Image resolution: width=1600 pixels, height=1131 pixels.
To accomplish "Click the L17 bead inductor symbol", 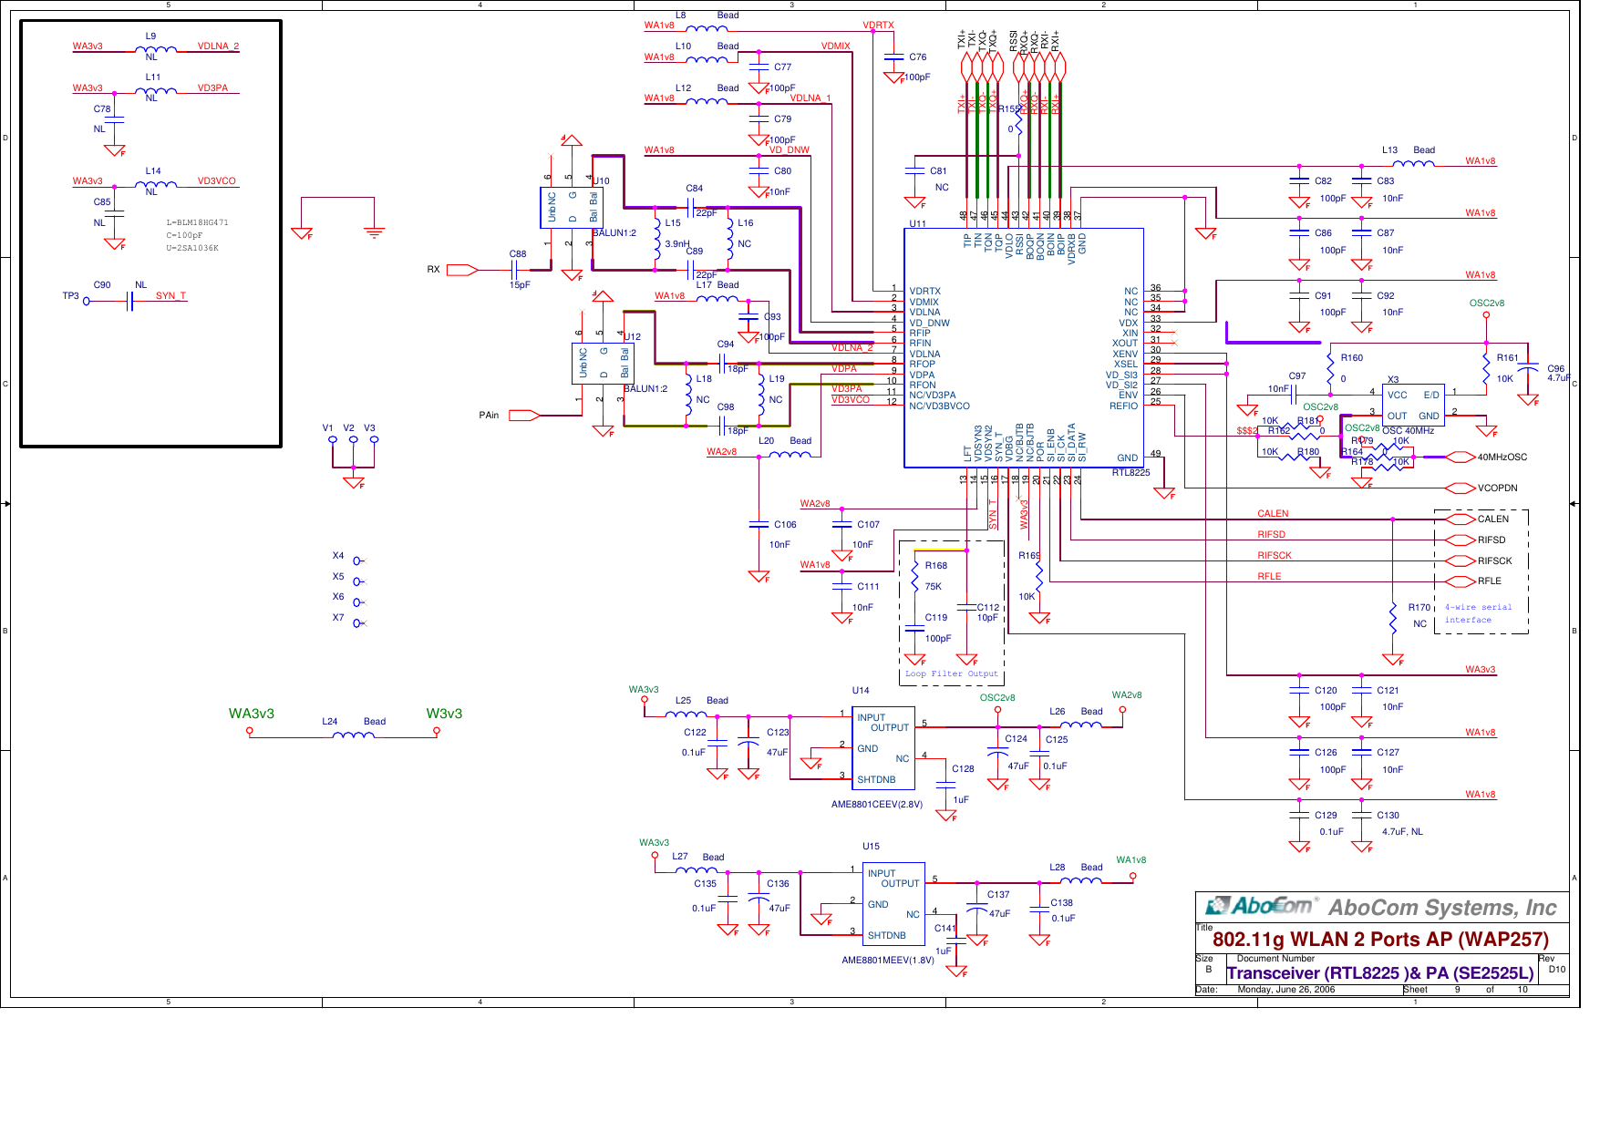I will pos(717,298).
